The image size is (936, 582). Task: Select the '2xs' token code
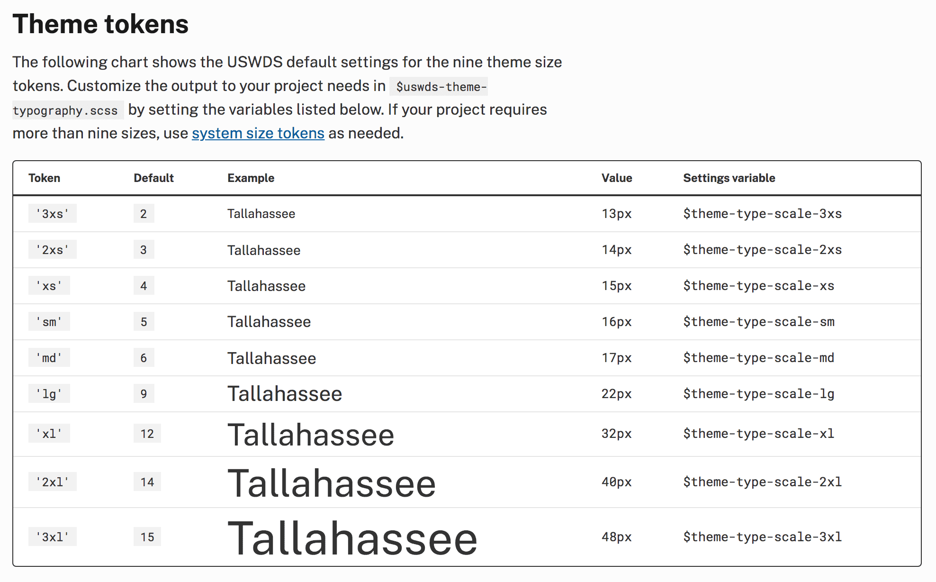(52, 250)
